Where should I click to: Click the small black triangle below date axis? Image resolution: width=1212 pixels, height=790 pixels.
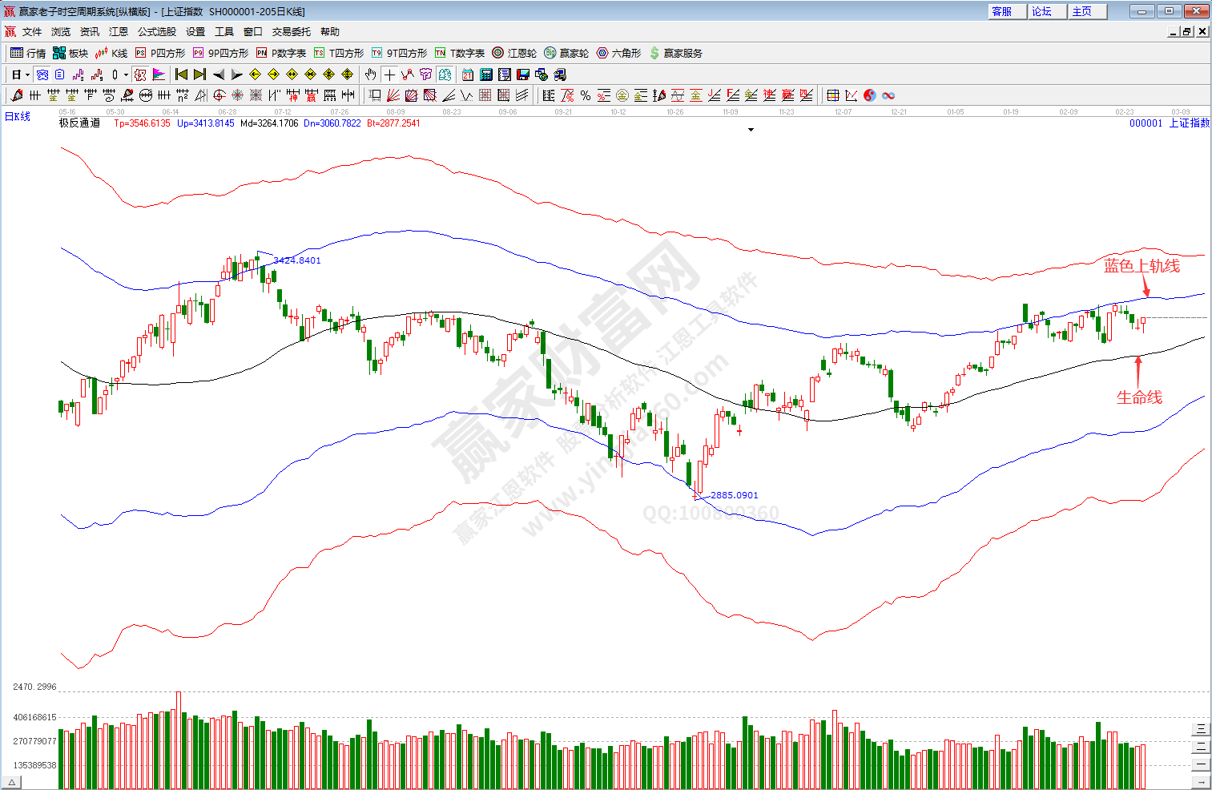tap(751, 130)
